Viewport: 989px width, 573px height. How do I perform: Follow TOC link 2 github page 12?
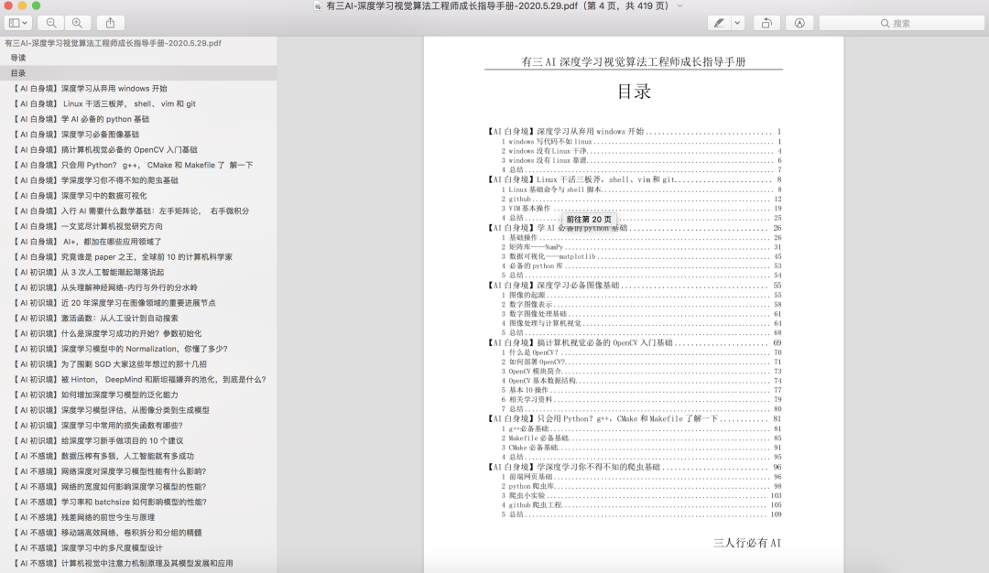tap(641, 199)
